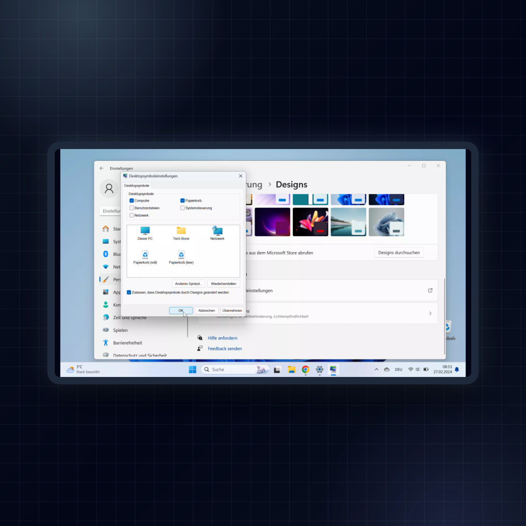
Task: Click the Settings search field
Action: [x=110, y=211]
